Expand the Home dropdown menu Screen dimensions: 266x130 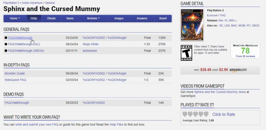(15, 18)
